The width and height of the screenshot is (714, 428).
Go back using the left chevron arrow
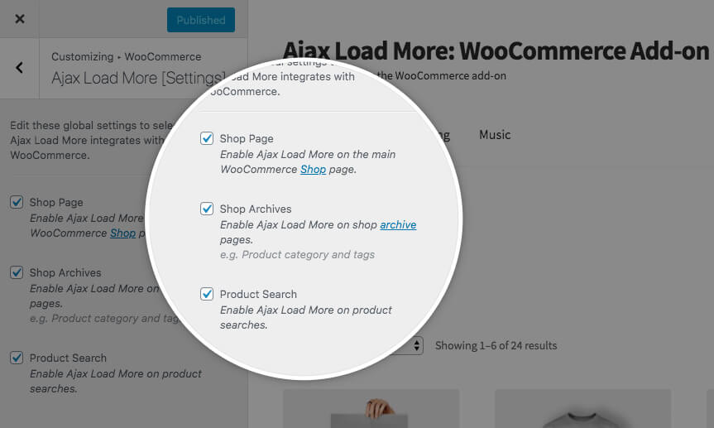(19, 68)
